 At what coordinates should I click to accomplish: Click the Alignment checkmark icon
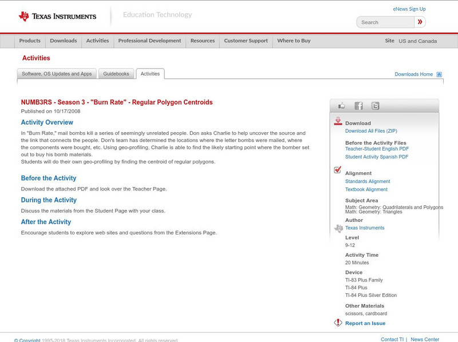(338, 170)
